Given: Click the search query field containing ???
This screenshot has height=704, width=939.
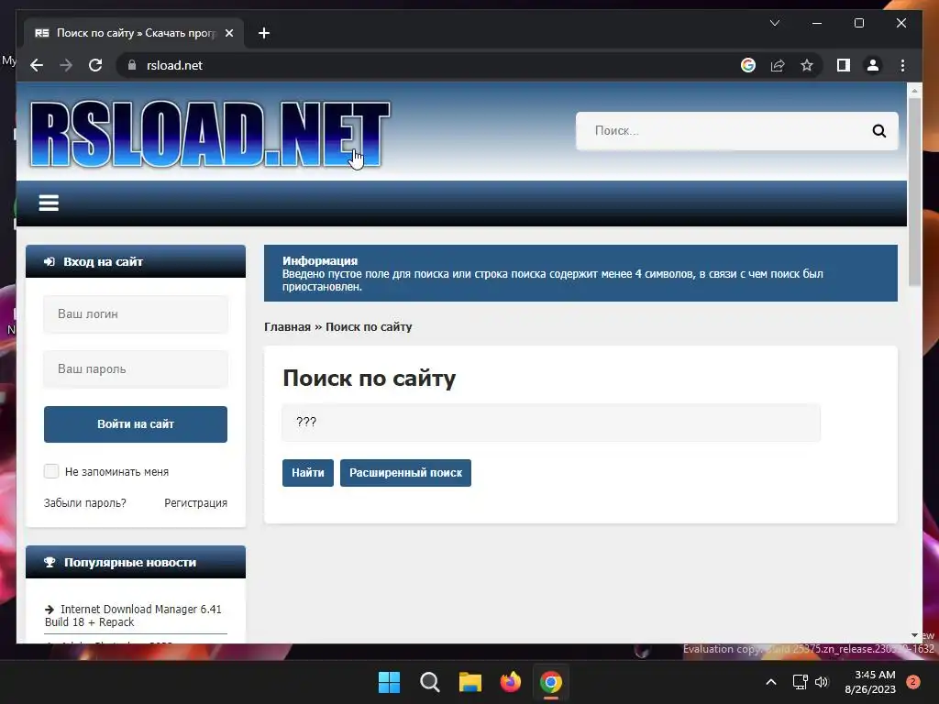Looking at the screenshot, I should (x=551, y=422).
